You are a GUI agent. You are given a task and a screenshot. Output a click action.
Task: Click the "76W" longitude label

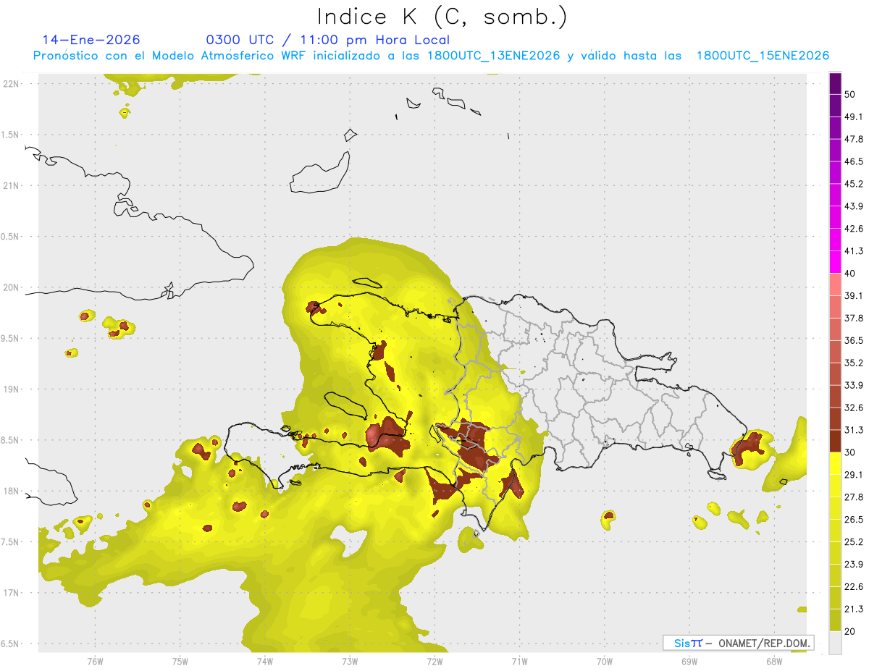pos(95,661)
